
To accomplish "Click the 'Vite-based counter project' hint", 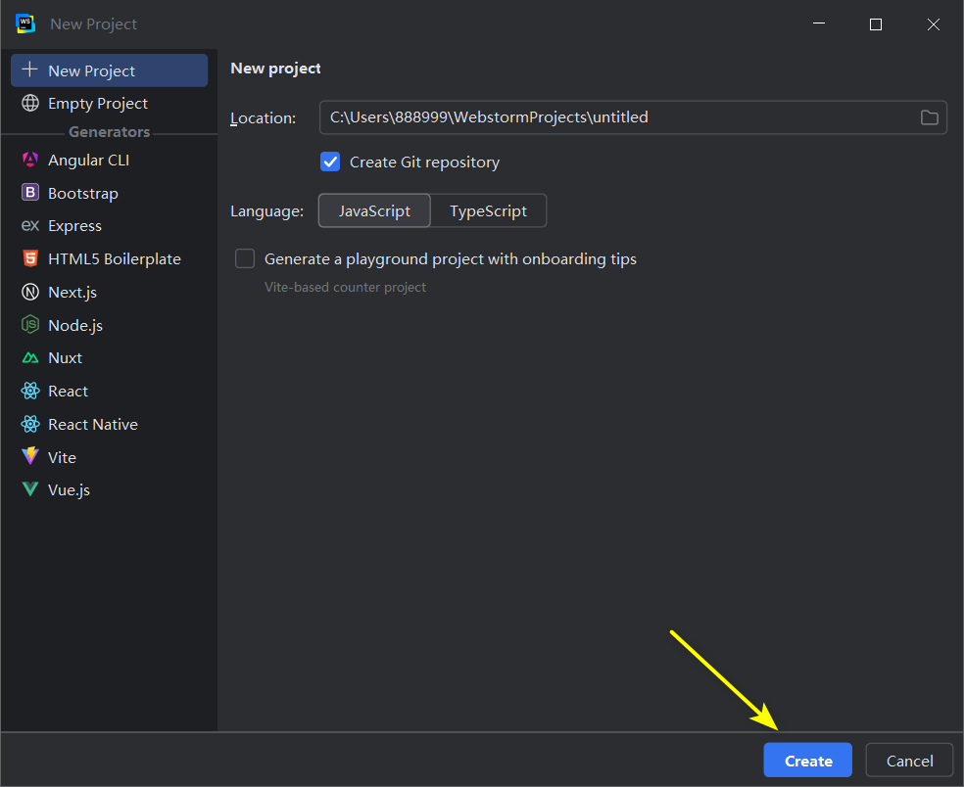I will [x=345, y=287].
